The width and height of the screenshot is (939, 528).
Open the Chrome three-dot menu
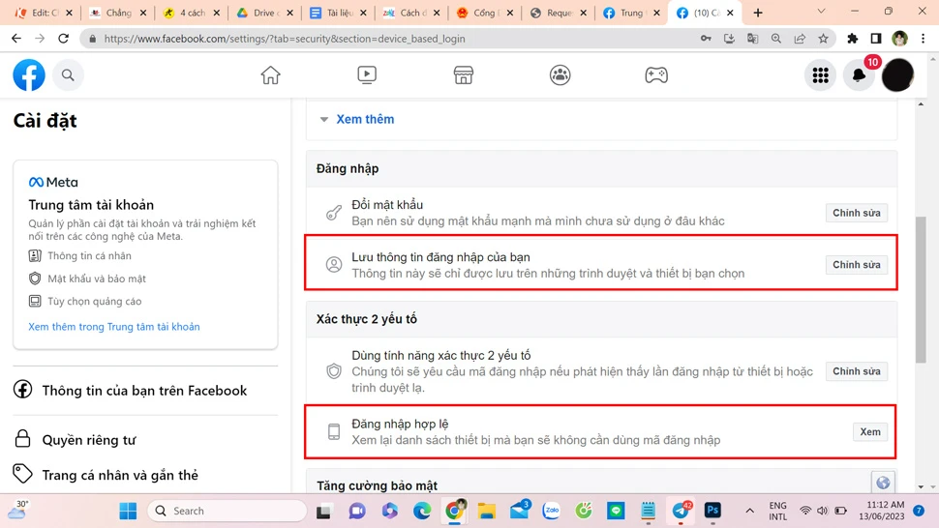923,39
